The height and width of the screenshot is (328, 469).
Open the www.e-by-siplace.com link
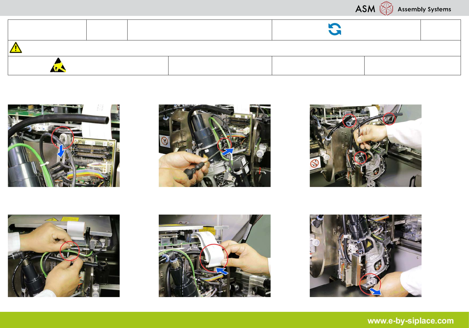pos(411,321)
